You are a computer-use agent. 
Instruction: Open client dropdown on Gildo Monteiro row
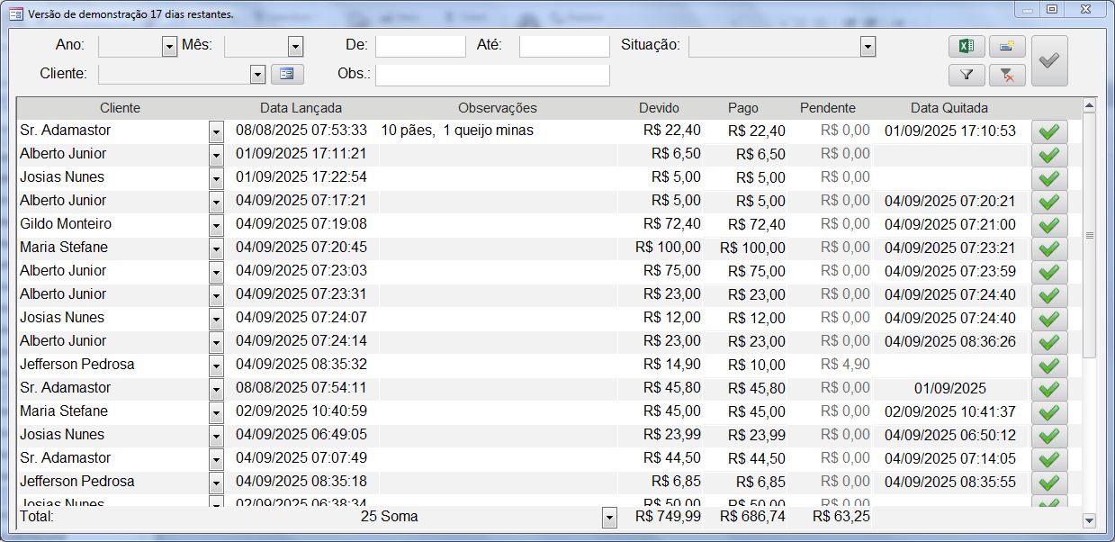coord(216,225)
